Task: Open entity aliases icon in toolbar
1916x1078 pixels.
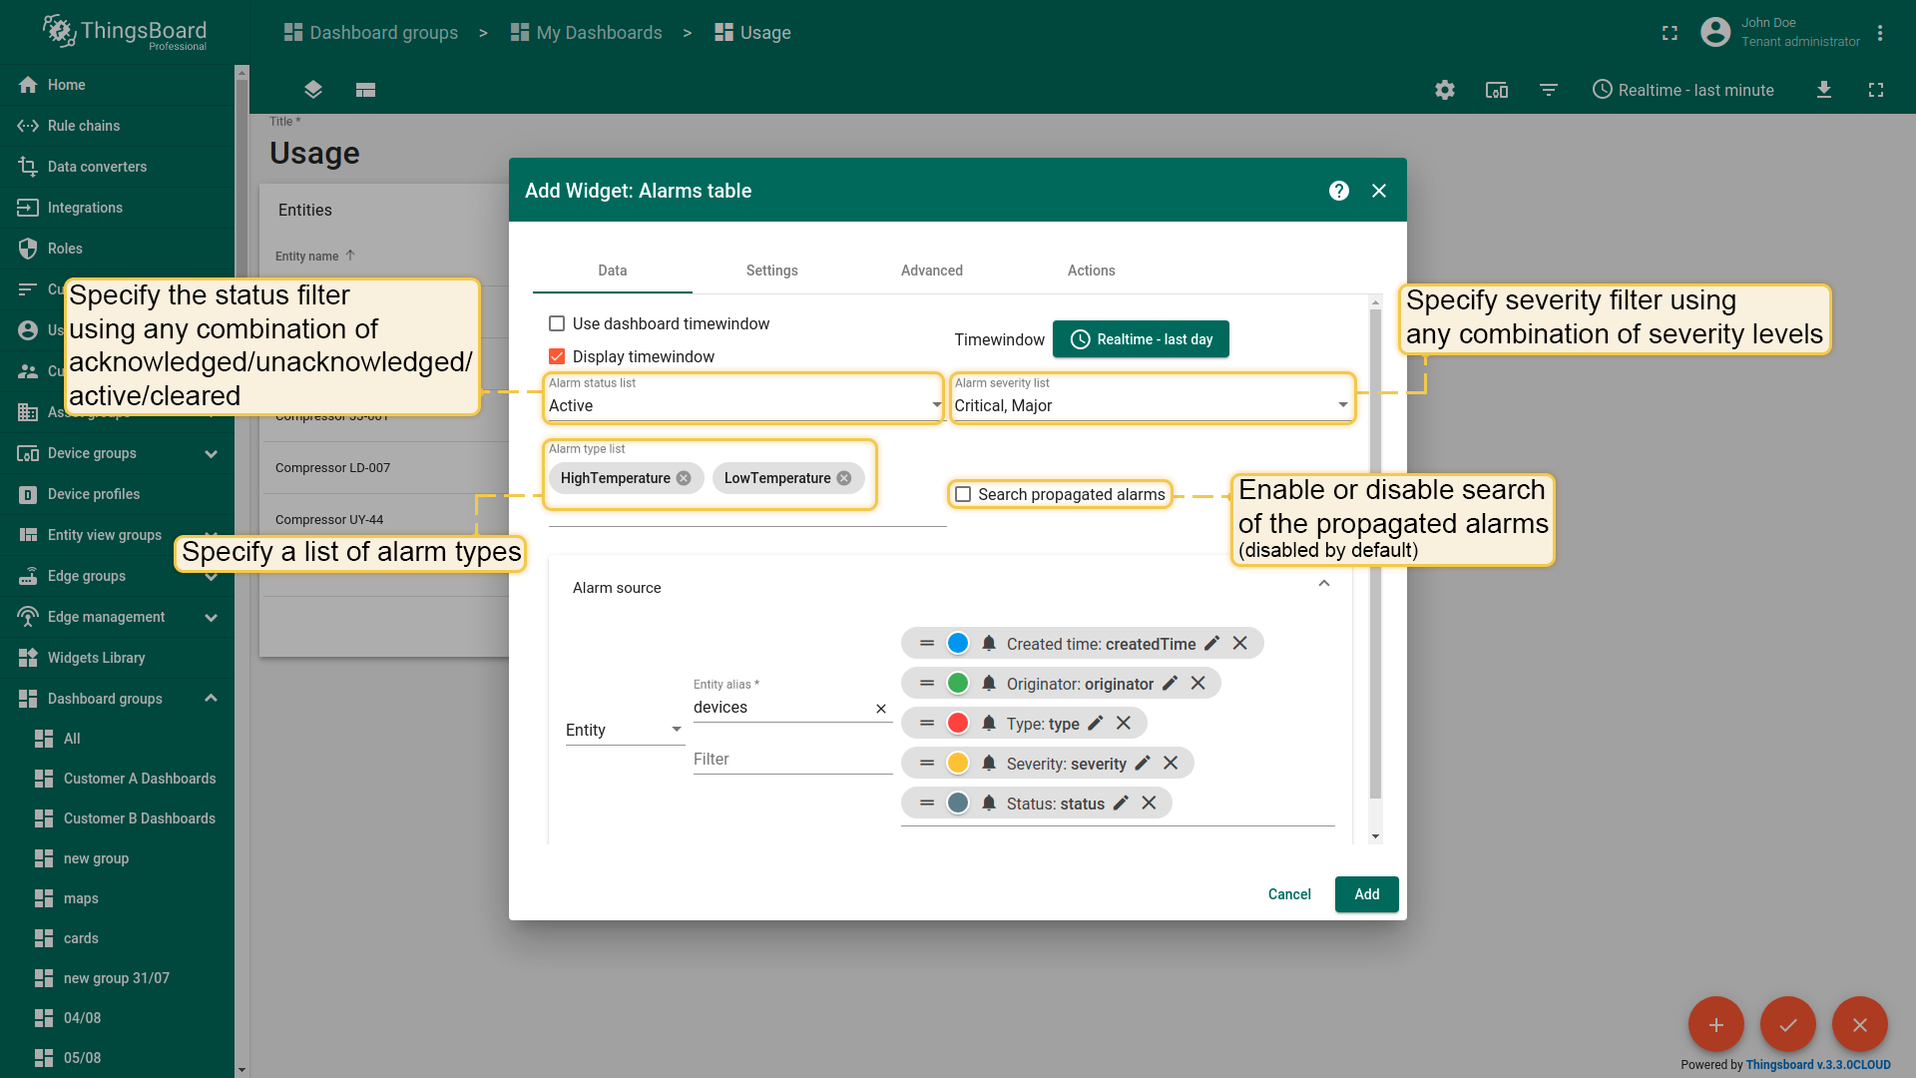Action: coord(1497,90)
